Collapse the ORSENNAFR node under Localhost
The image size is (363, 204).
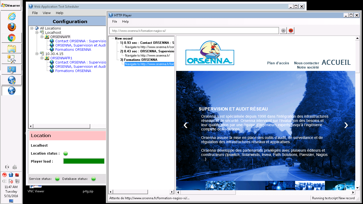42,37
